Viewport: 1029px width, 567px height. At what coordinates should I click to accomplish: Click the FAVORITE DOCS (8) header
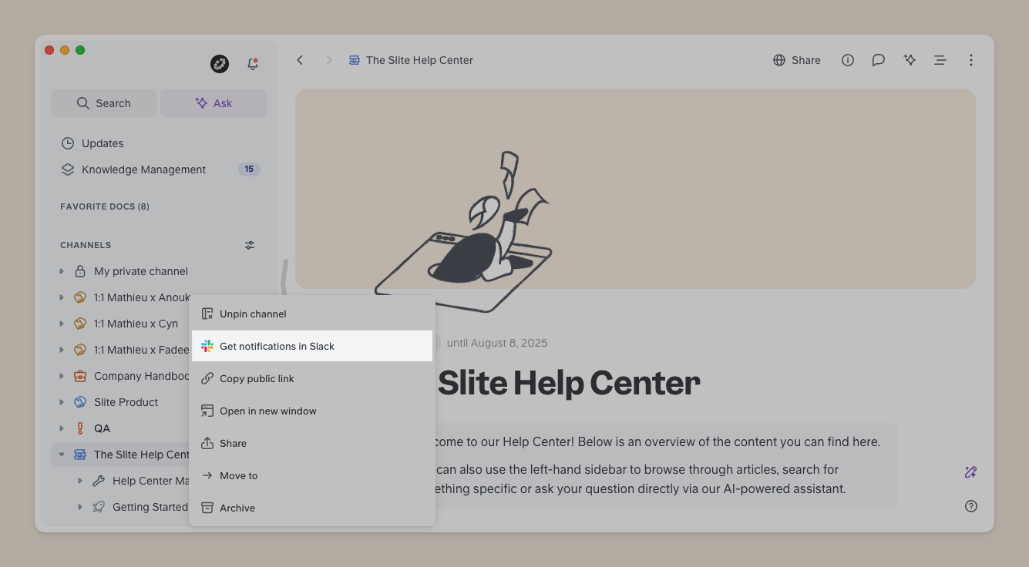105,206
